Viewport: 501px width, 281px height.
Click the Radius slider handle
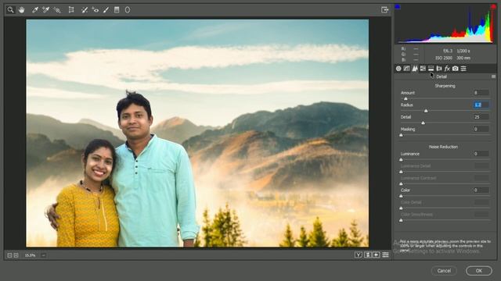[426, 111]
